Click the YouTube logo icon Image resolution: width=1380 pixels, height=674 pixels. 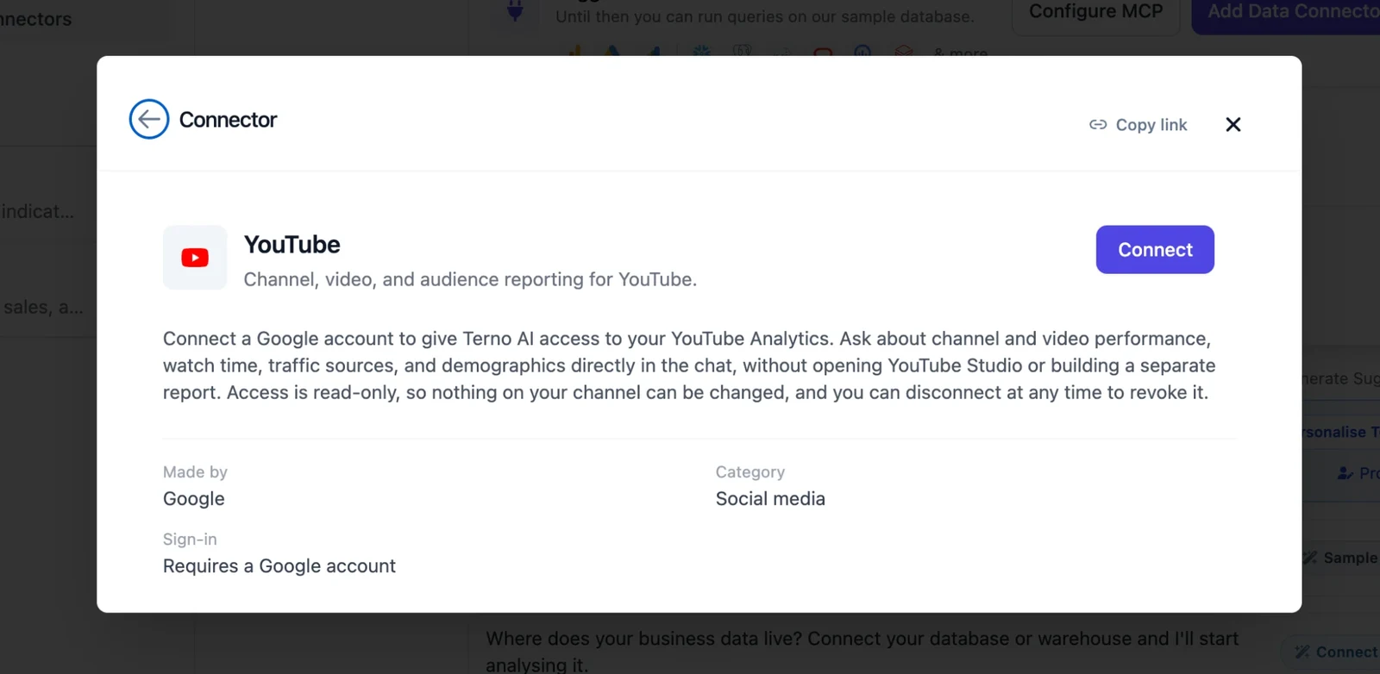(x=195, y=258)
